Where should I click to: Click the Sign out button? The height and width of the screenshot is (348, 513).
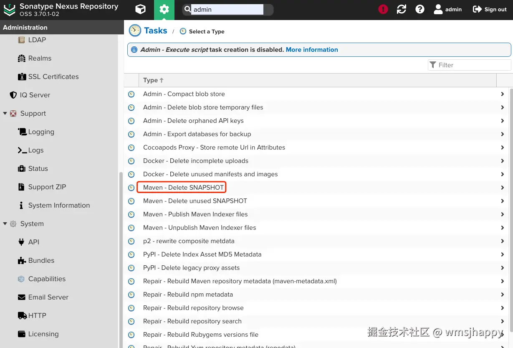tap(490, 9)
